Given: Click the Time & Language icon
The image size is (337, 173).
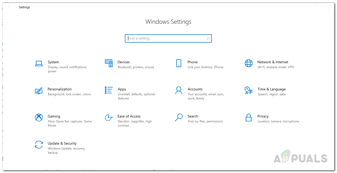Looking at the screenshot, I should click(249, 90).
